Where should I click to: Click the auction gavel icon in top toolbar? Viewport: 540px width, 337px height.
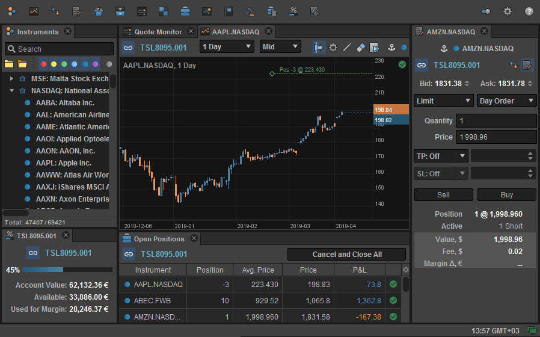click(x=250, y=11)
